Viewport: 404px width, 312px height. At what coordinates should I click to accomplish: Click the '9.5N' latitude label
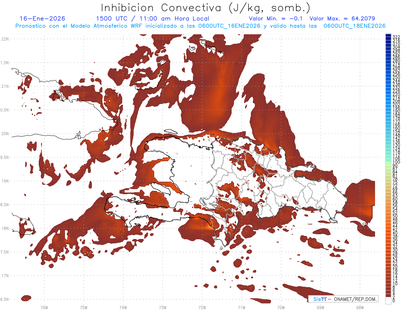pyautogui.click(x=4, y=157)
